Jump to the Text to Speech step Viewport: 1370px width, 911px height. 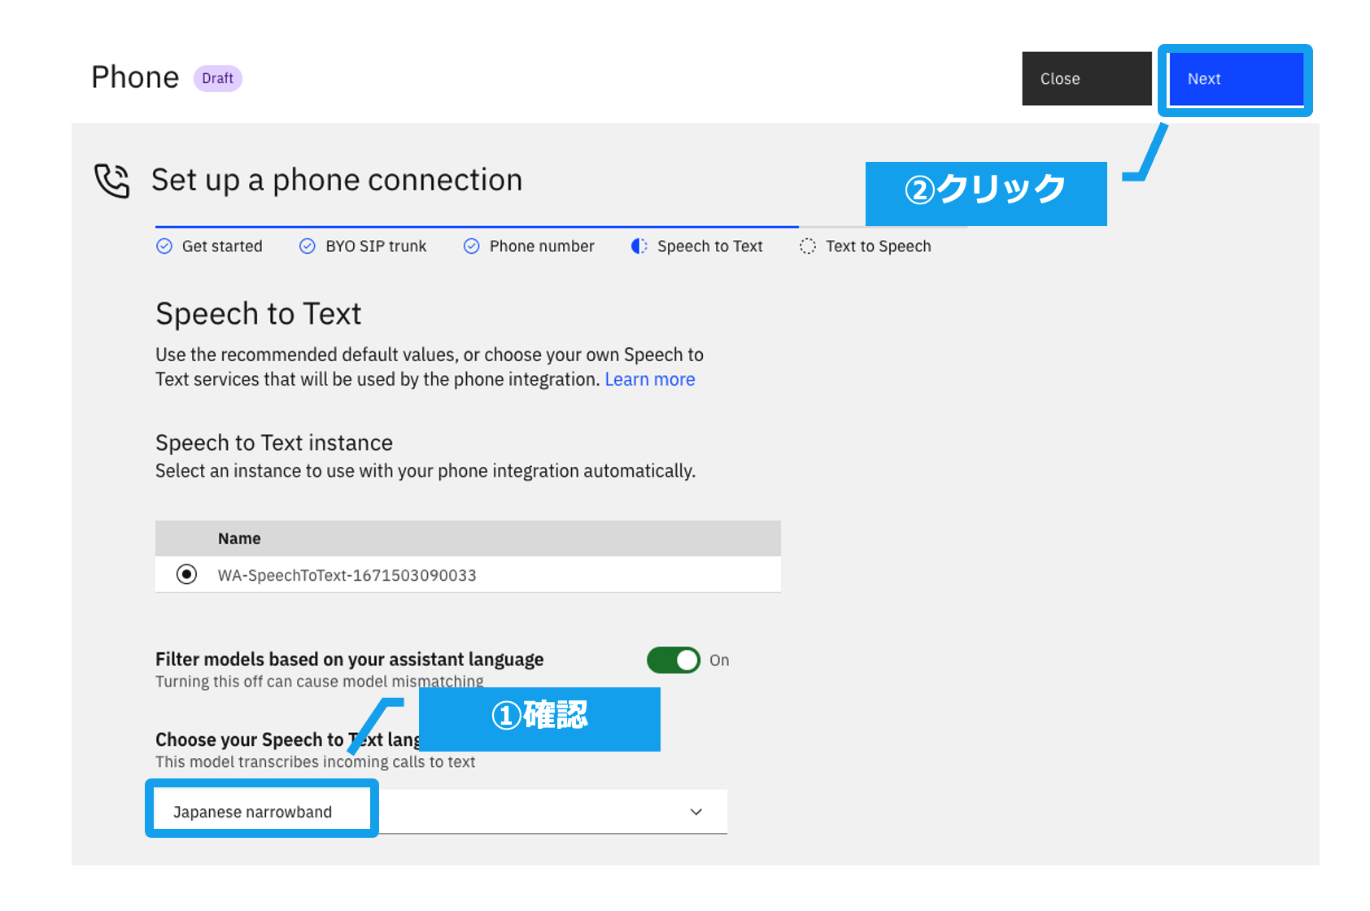[866, 246]
